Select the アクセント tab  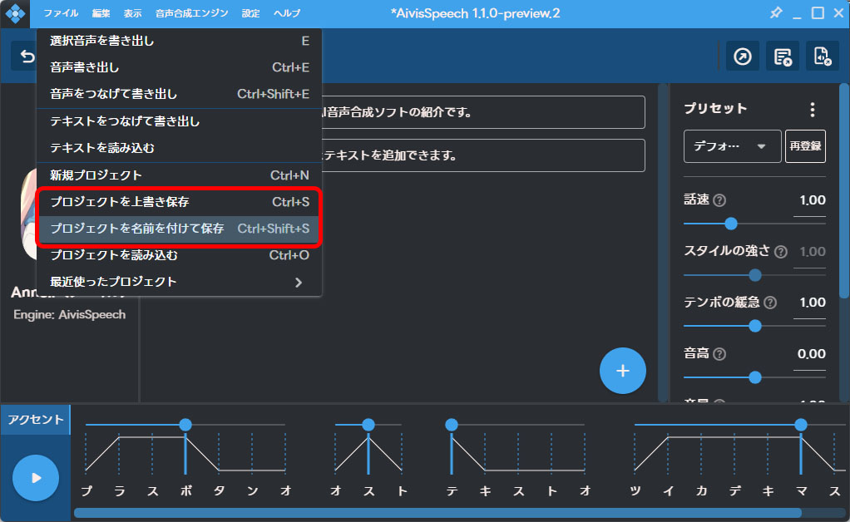point(35,420)
